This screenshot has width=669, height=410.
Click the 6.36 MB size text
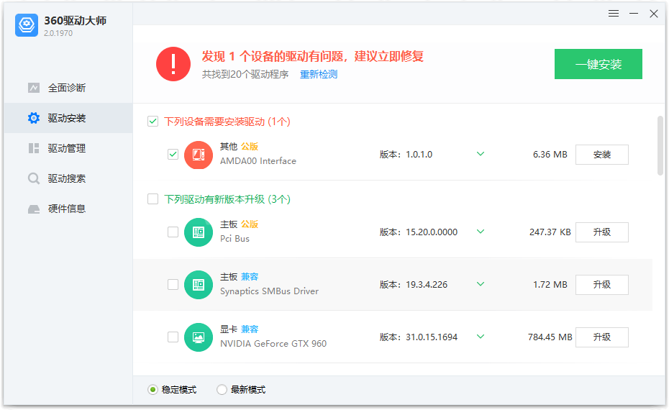click(550, 155)
